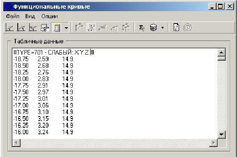Click the horizontal scrollbar left arrow
Image resolution: width=237 pixels, height=157 pixels.
[16, 143]
